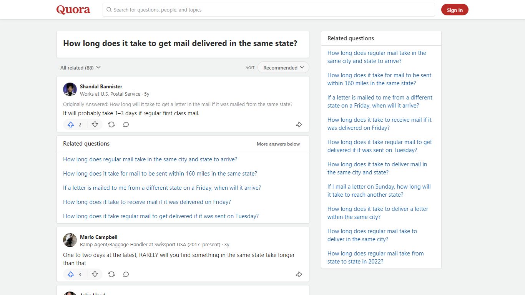Image resolution: width=525 pixels, height=295 pixels.
Task: Open sidebar link about mailing letter on Sunday
Action: tap(379, 191)
